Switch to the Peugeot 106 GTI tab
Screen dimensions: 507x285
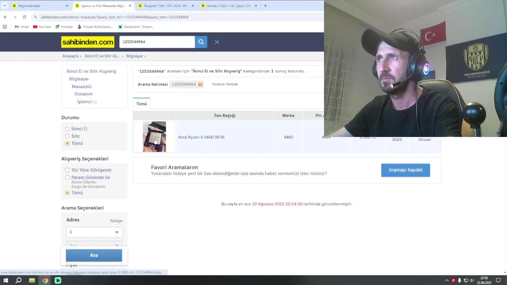click(166, 6)
